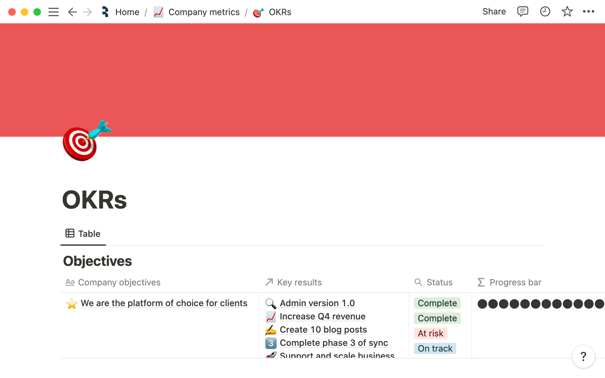Image resolution: width=605 pixels, height=378 pixels.
Task: Select the Table view tab
Action: click(83, 234)
